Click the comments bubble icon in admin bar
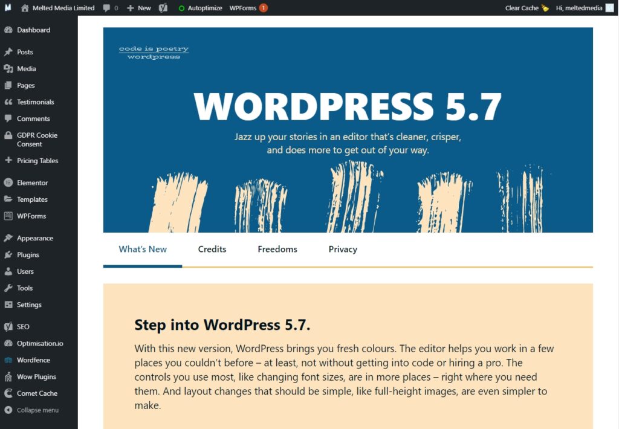 106,8
